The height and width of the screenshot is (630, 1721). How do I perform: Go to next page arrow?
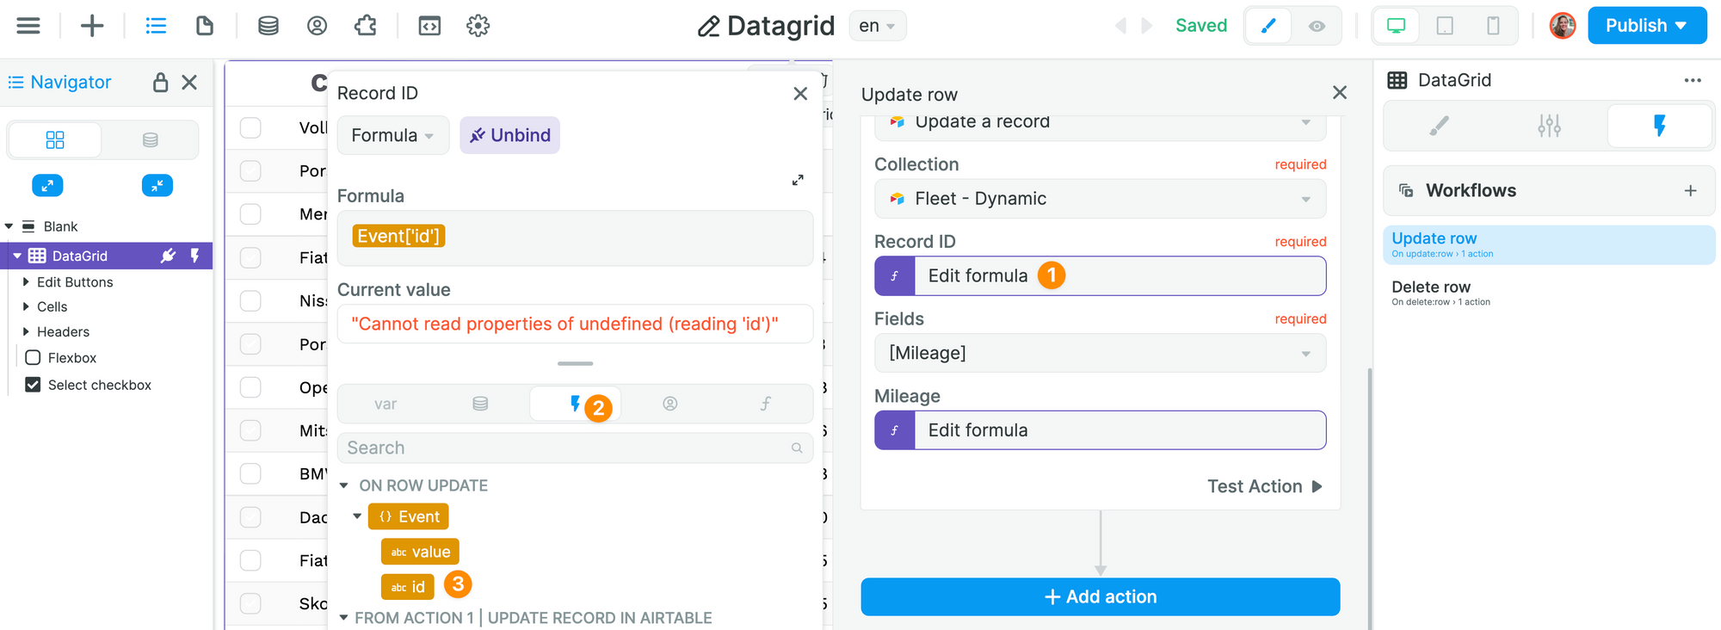pos(1146,26)
